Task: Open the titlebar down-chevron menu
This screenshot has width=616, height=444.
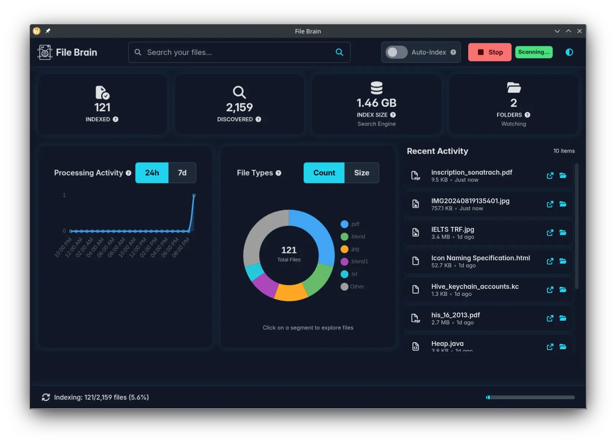Action: (557, 31)
